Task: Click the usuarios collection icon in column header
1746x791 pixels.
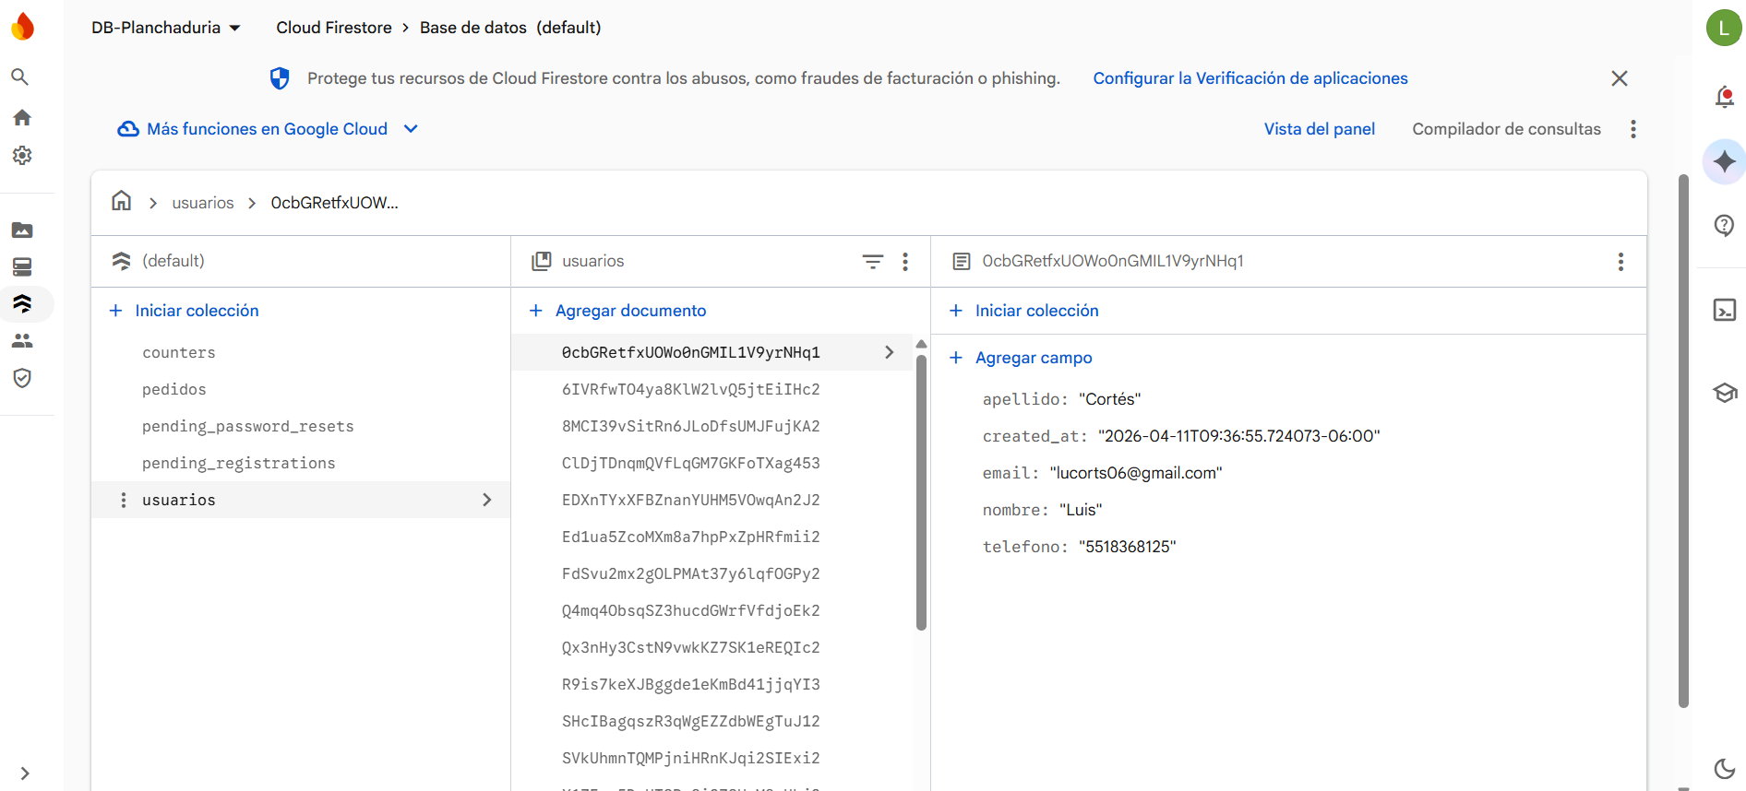Action: point(542,261)
